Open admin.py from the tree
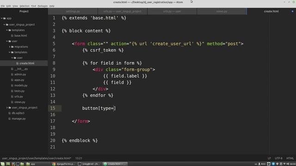296x166 pixels. click(20, 74)
